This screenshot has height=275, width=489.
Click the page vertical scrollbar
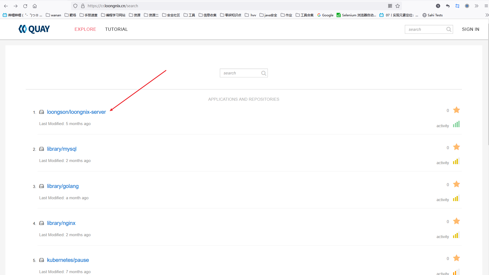click(488, 84)
